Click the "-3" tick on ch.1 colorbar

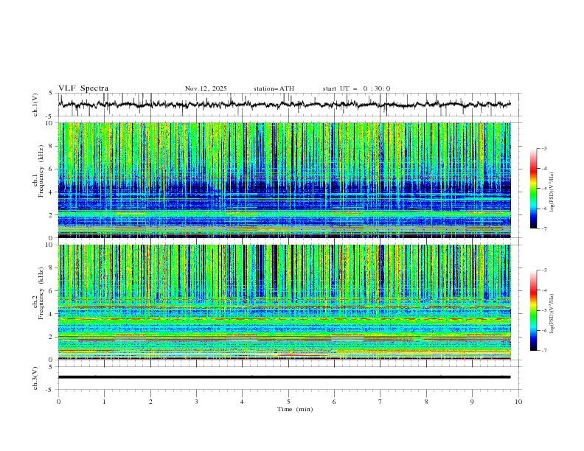coord(543,148)
